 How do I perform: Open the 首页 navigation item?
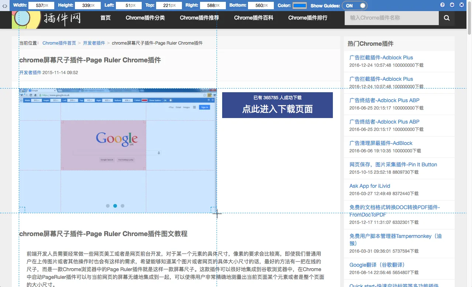pyautogui.click(x=106, y=18)
